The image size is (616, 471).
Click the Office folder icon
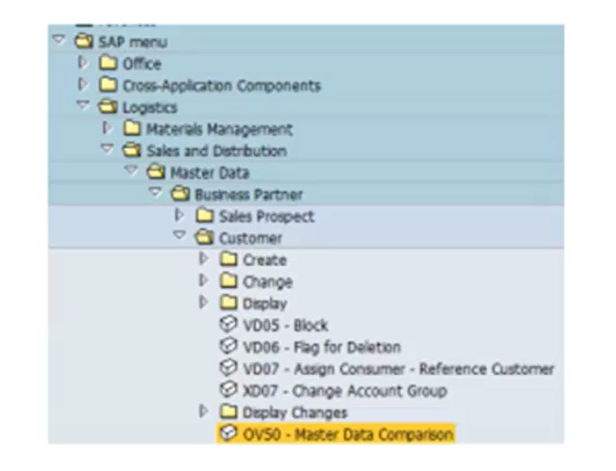pos(108,63)
